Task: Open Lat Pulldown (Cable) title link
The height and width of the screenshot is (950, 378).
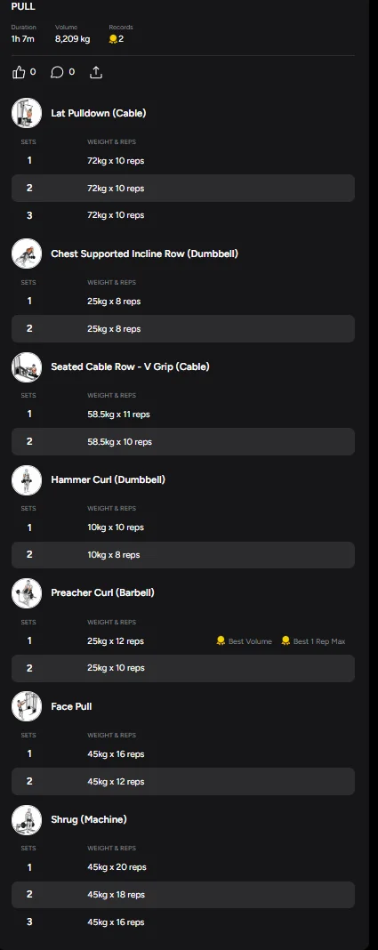Action: pyautogui.click(x=98, y=113)
